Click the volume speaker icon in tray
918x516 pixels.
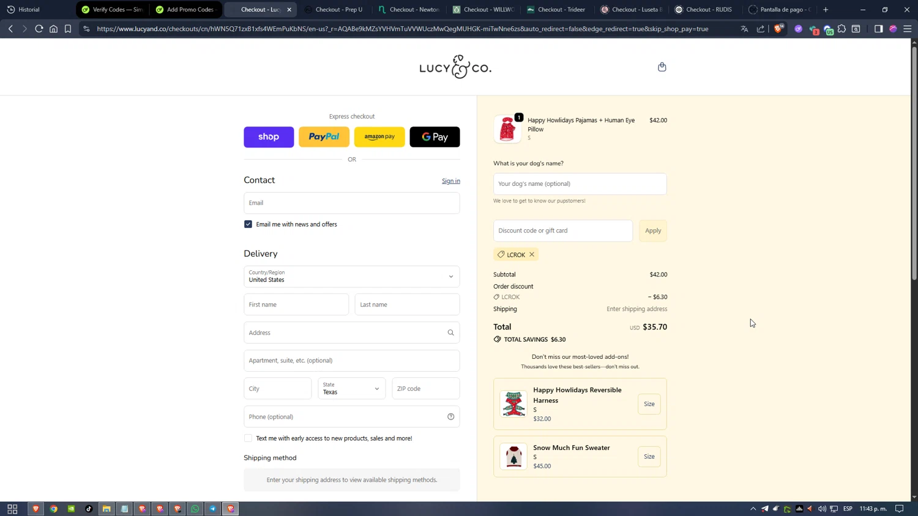point(822,509)
